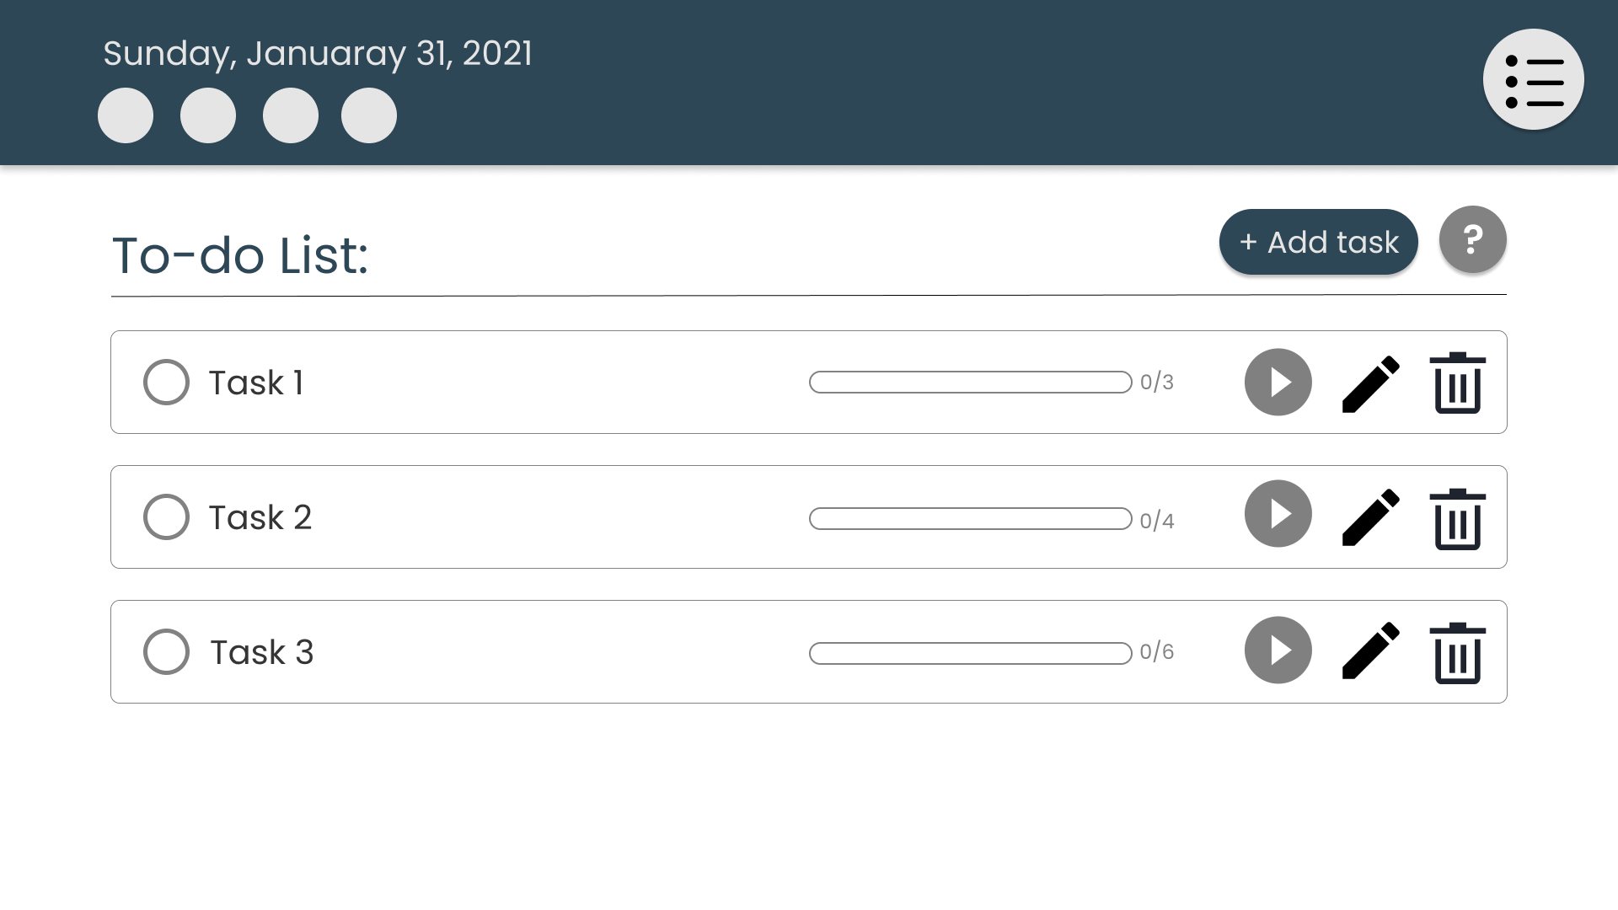Start the timer for Task 1
The image size is (1618, 910).
point(1278,382)
